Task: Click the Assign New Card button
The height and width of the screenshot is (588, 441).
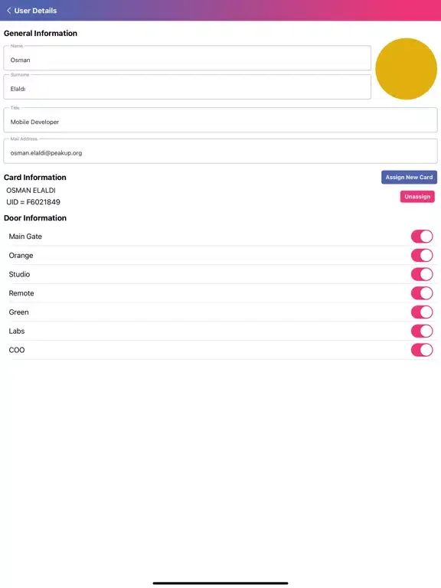Action: [x=409, y=178]
